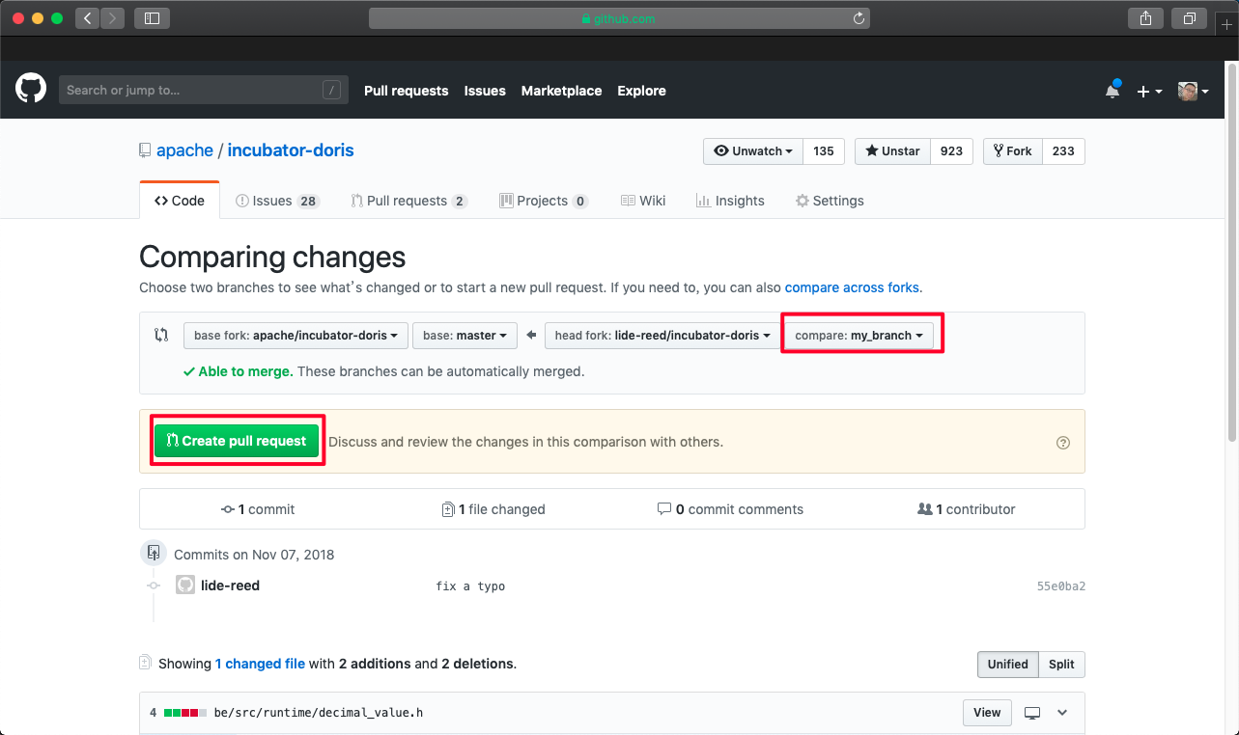
Task: Open Marketplace in top navigation
Action: click(x=561, y=91)
